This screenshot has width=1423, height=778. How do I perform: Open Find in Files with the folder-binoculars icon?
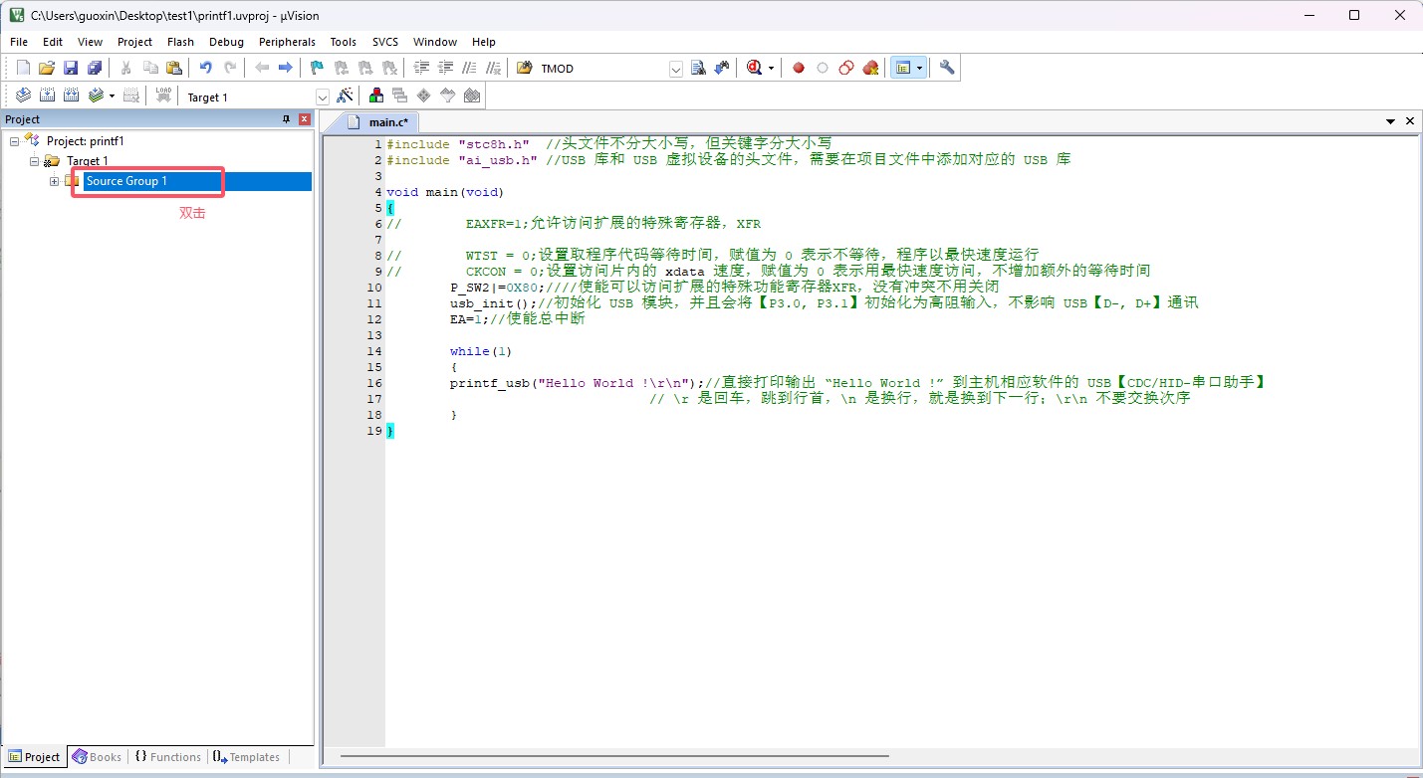[524, 68]
